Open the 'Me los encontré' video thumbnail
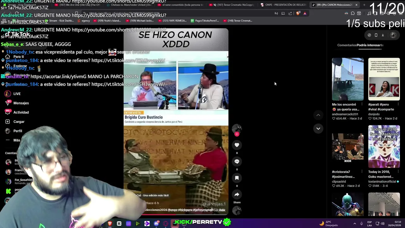 click(x=348, y=79)
